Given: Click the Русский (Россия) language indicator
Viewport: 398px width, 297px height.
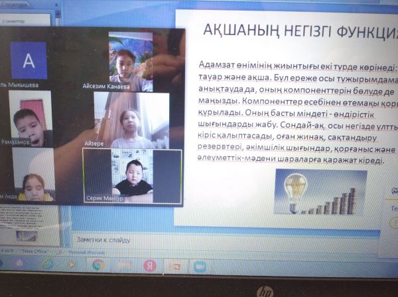Looking at the screenshot, I should coord(83,252).
